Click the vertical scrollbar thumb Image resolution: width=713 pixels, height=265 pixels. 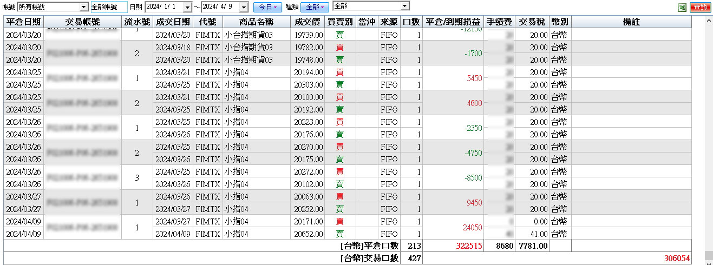(x=708, y=254)
